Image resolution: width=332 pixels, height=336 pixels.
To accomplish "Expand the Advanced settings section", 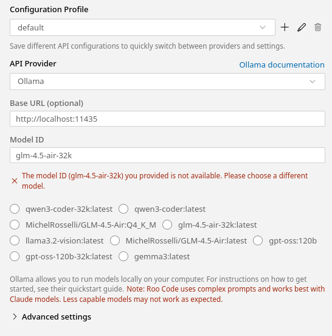I will coord(52,317).
